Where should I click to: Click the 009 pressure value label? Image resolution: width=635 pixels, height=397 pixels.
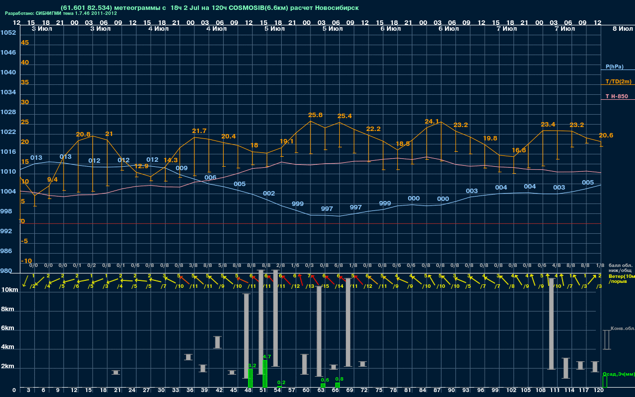tap(182, 168)
